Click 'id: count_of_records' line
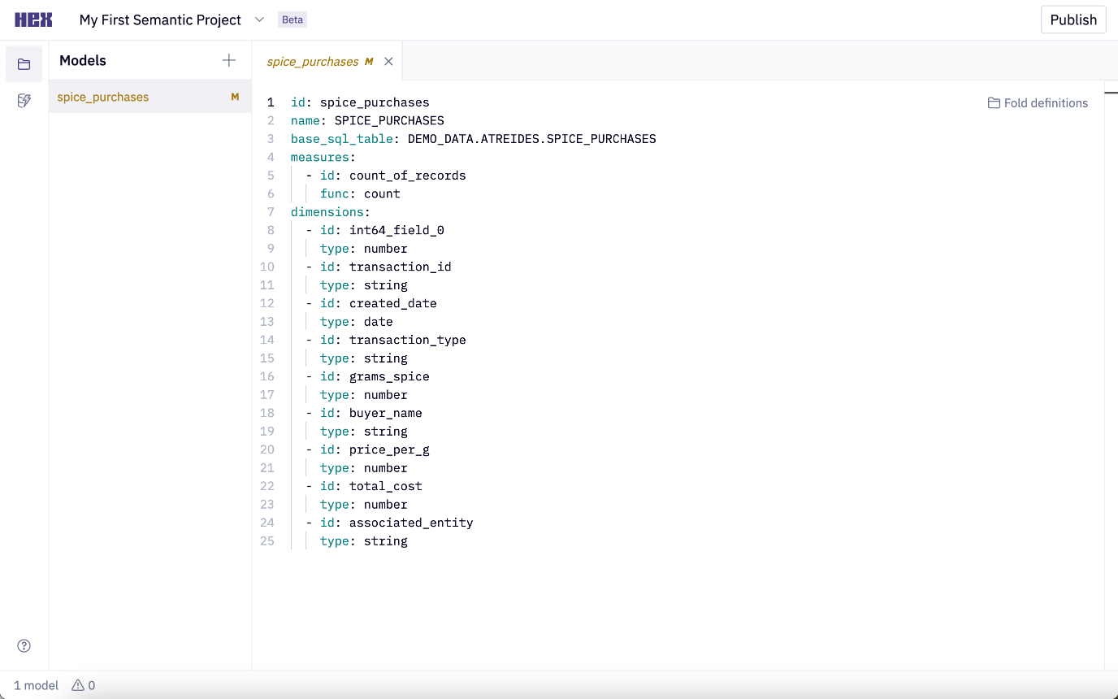This screenshot has height=699, width=1118. (386, 176)
